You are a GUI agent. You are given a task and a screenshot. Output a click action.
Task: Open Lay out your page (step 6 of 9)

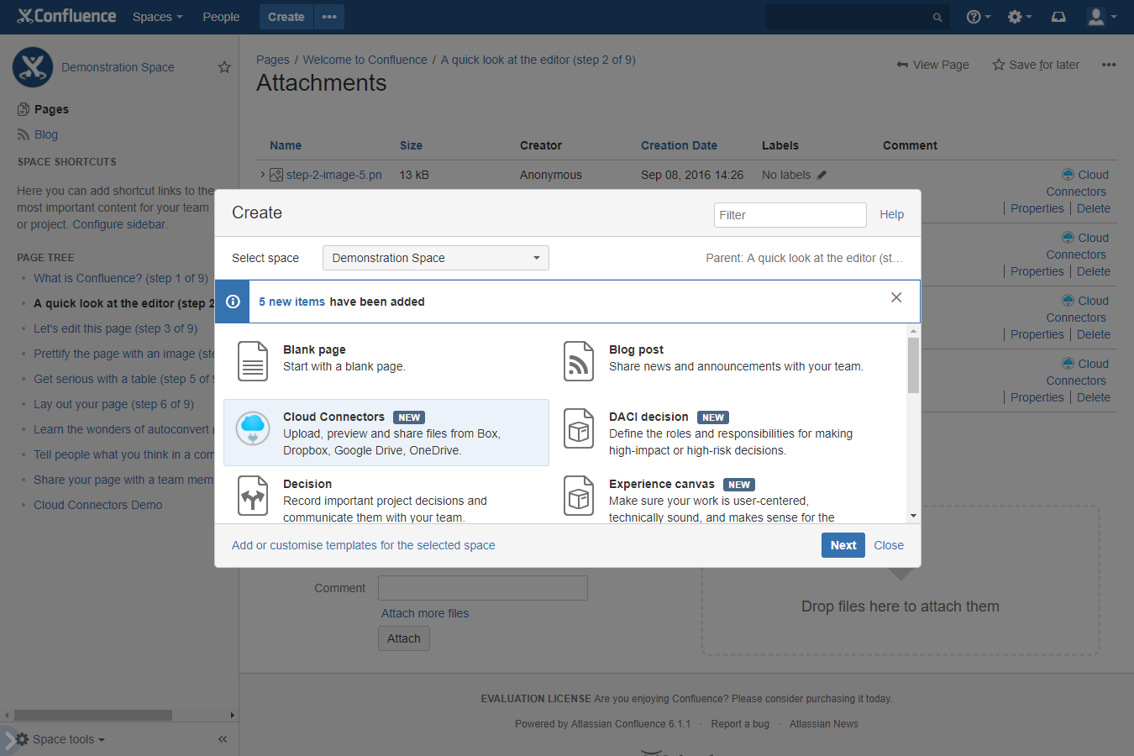pyautogui.click(x=113, y=404)
